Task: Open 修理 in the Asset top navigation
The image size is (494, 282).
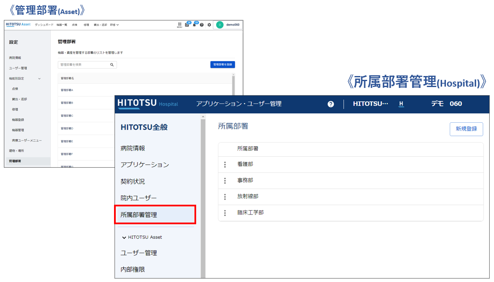Action: [86, 25]
